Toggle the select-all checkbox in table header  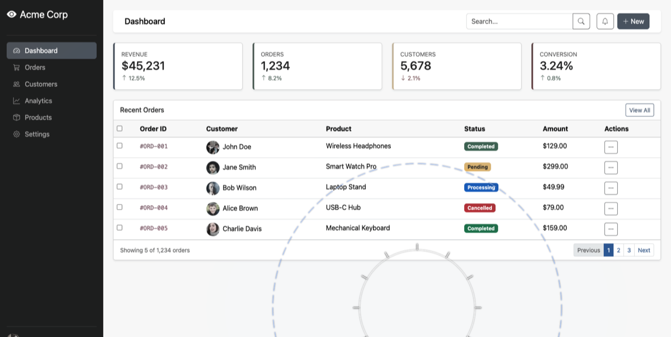(119, 129)
